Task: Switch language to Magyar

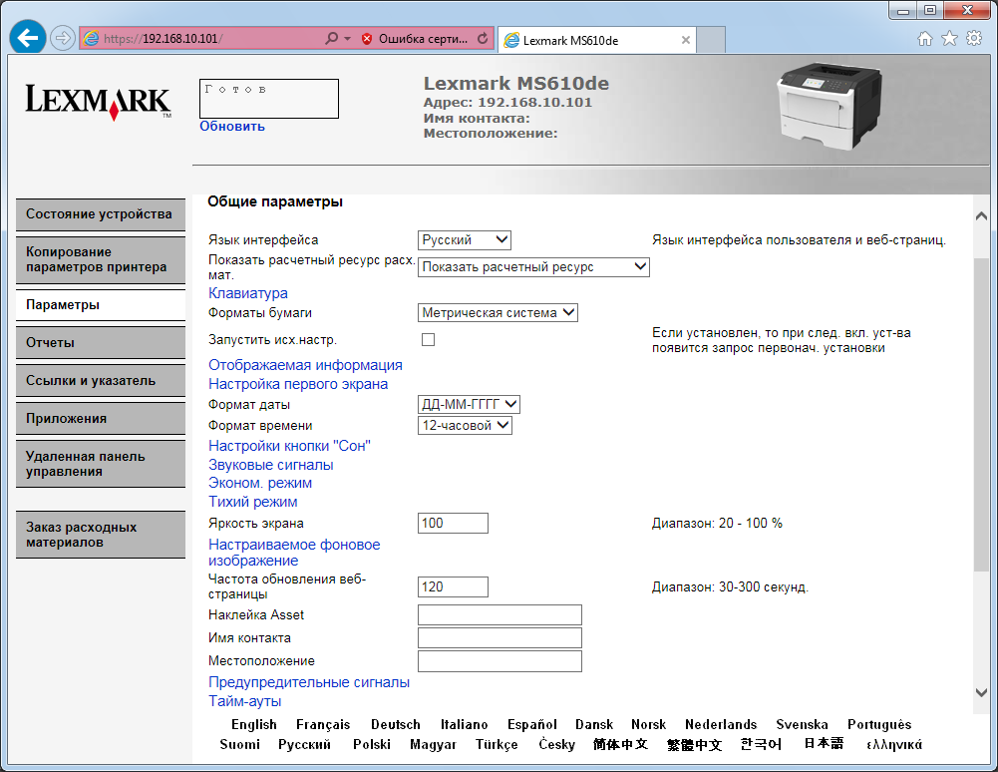Action: click(x=434, y=745)
